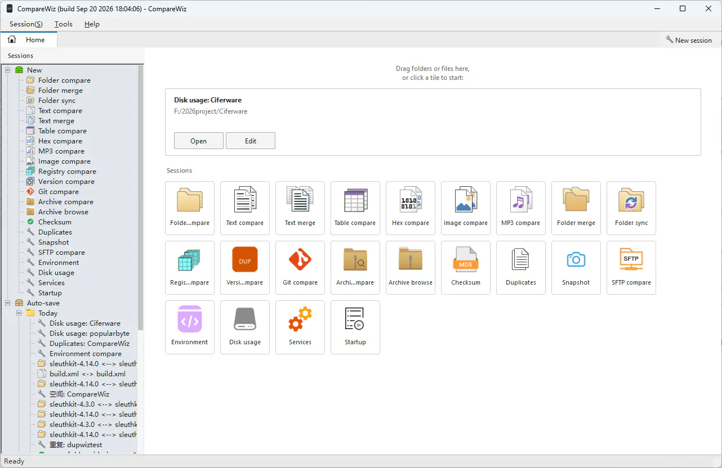The height and width of the screenshot is (468, 722).
Task: Click the Version compare tile with DUP icon
Action: click(245, 268)
